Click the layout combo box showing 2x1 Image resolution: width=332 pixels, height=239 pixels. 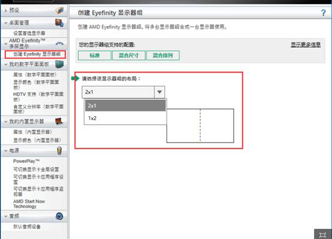coord(123,92)
